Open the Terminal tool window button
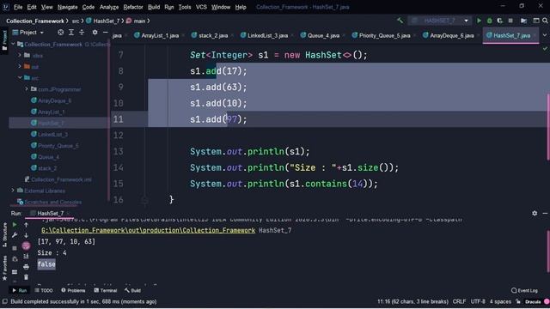The width and height of the screenshot is (550, 309). point(105,290)
